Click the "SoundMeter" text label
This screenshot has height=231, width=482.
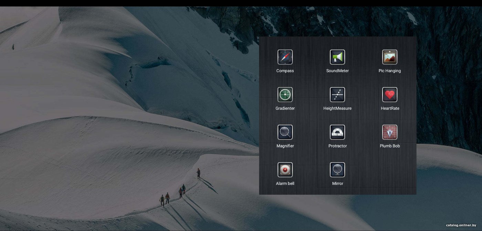click(337, 71)
